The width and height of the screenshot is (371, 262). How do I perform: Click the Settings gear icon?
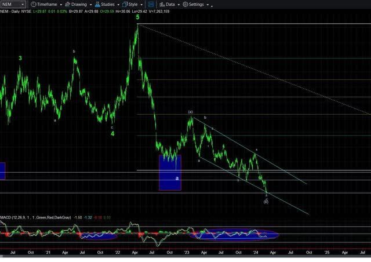(185, 4)
